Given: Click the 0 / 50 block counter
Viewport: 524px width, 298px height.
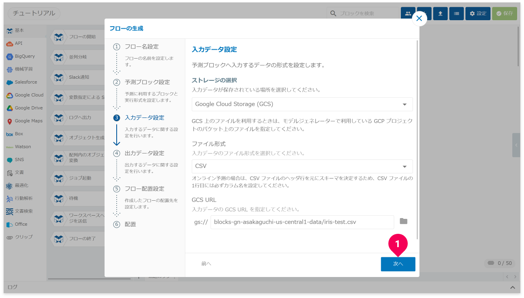Looking at the screenshot, I should [500, 263].
